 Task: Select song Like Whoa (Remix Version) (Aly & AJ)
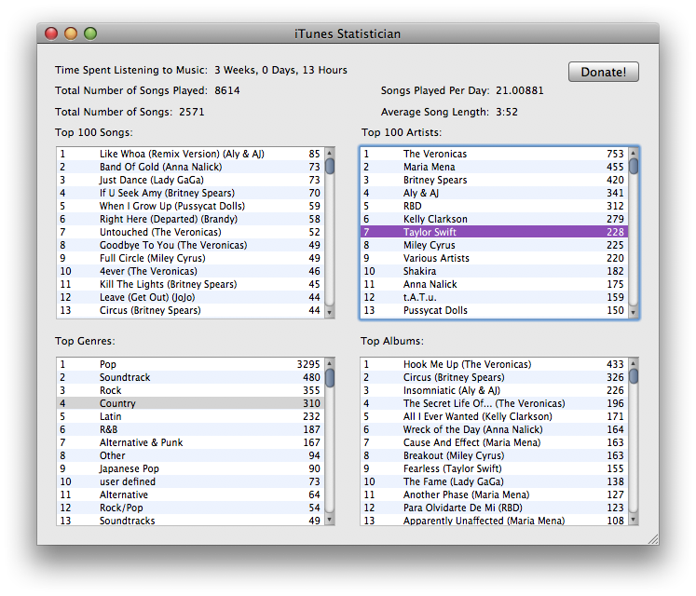click(191, 154)
